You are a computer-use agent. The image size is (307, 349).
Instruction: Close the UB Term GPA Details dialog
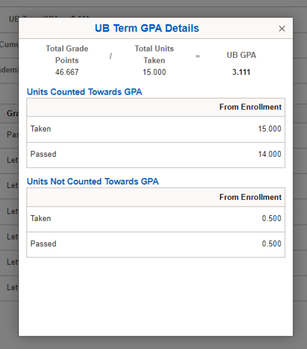[x=282, y=29]
